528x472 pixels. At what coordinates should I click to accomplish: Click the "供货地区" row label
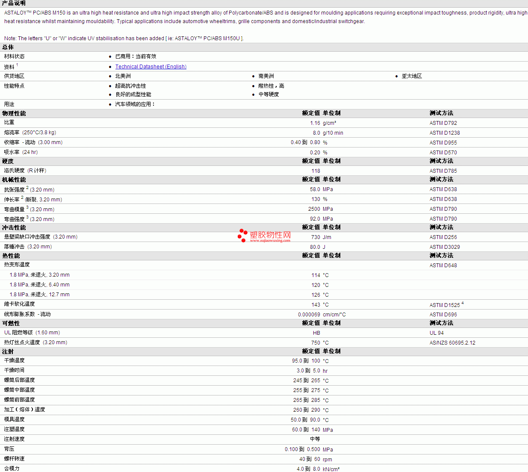(15, 76)
